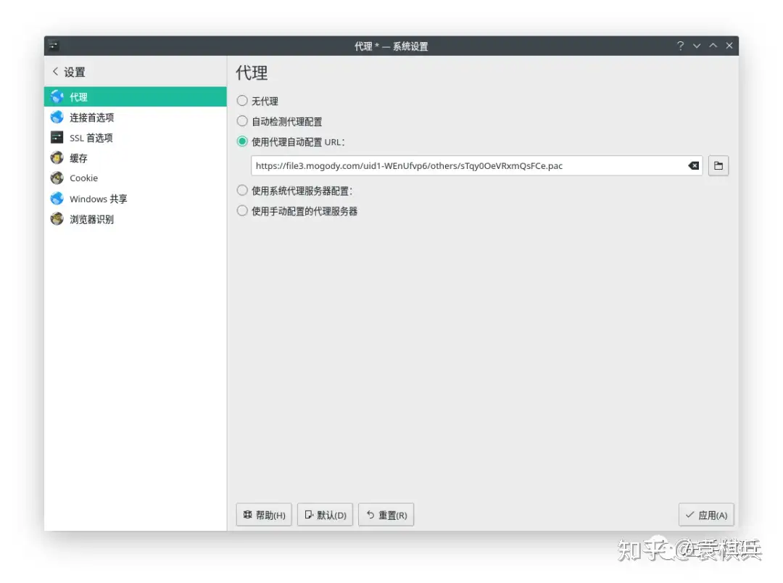The width and height of the screenshot is (783, 583).
Task: Select 自动检测代理配置 option
Action: click(242, 121)
